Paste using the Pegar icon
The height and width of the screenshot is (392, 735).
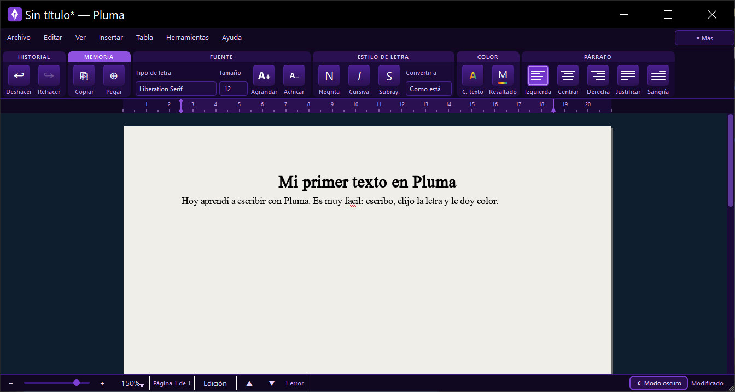click(x=114, y=75)
